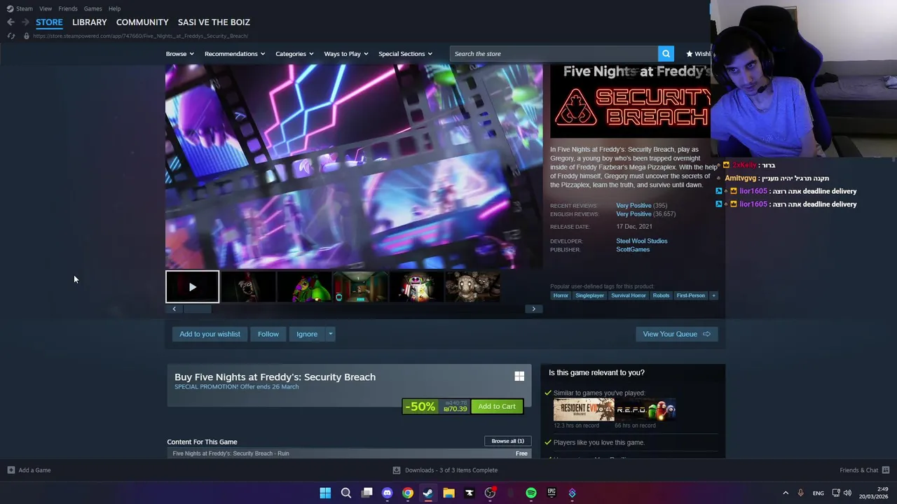Open Google Chrome from the taskbar
897x504 pixels.
(x=408, y=493)
